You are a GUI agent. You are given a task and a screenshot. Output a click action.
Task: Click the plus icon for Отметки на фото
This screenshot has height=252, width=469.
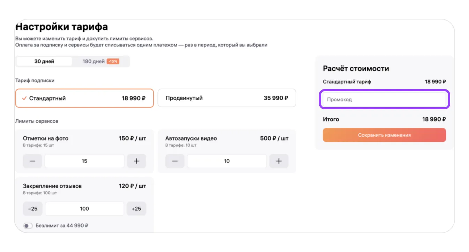(x=136, y=161)
